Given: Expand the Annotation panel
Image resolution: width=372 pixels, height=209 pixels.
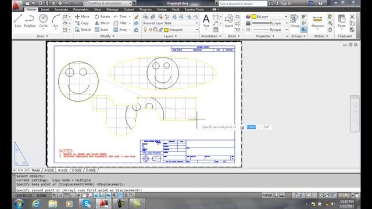Looking at the screenshot, I should click(211, 36).
